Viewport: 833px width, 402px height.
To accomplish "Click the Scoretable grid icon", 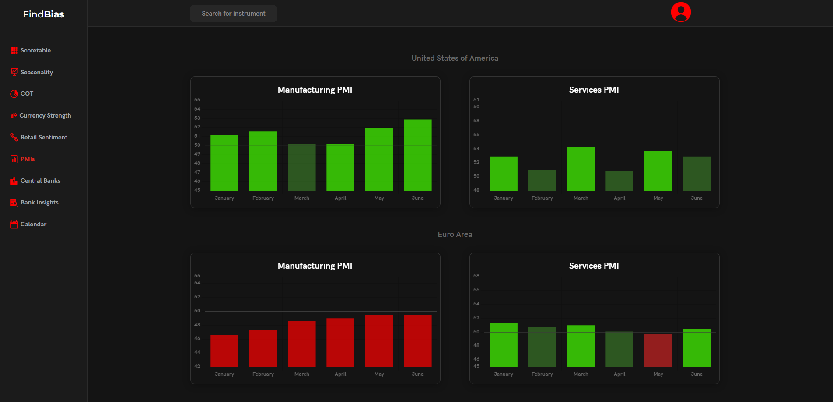I will 14,50.
